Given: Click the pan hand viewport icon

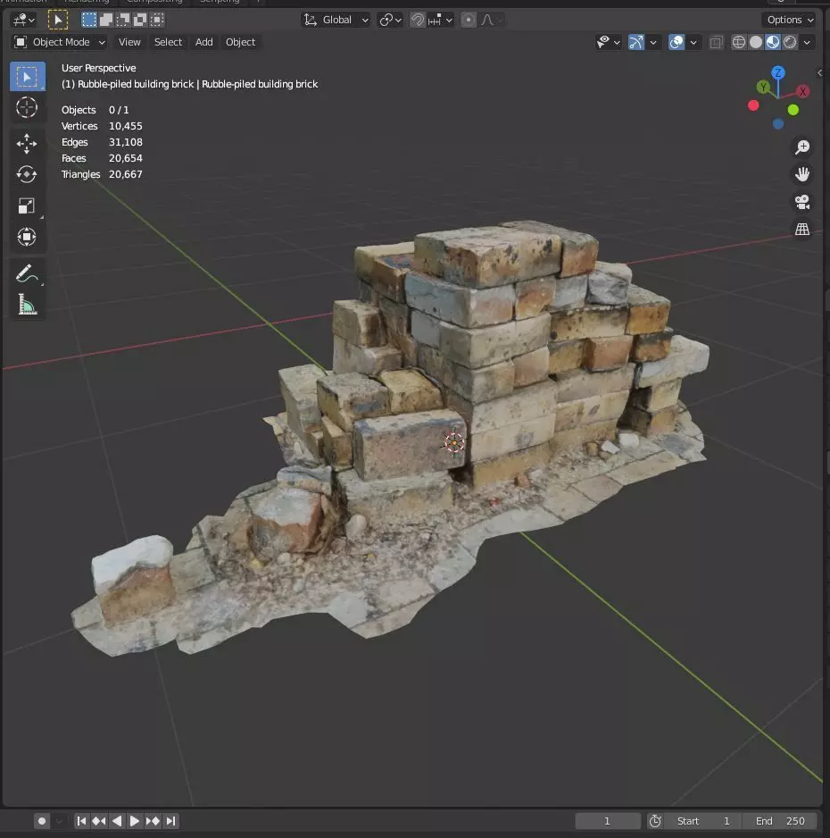Looking at the screenshot, I should coord(802,174).
